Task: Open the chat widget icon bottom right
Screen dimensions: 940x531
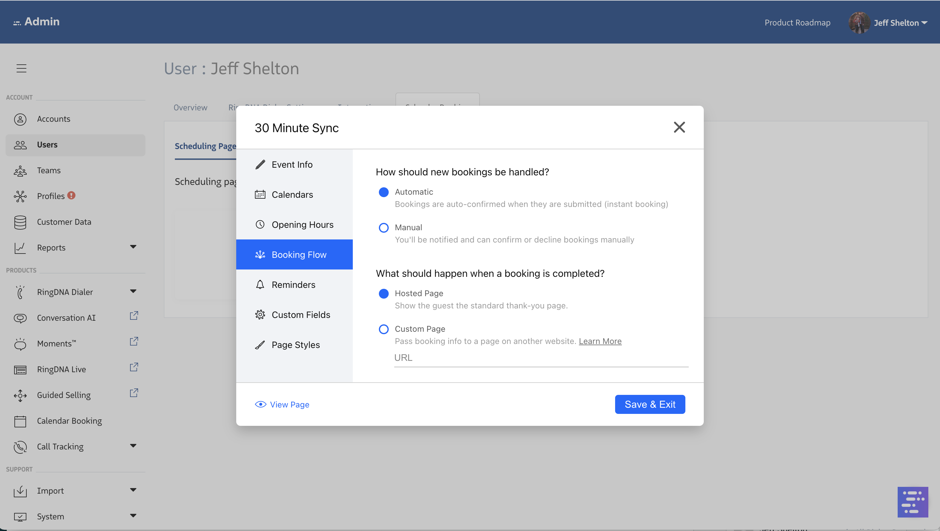Action: [x=912, y=502]
